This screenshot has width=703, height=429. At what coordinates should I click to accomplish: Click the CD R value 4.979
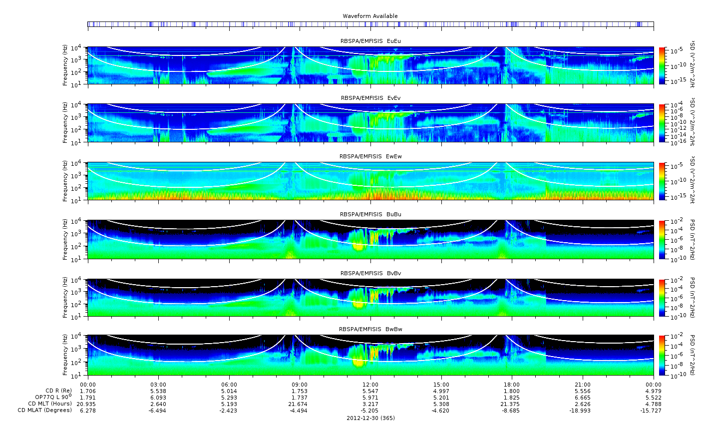tap(654, 391)
